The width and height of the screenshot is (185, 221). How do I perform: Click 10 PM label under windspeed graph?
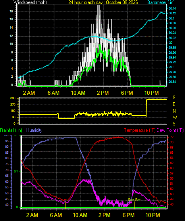[152, 93]
